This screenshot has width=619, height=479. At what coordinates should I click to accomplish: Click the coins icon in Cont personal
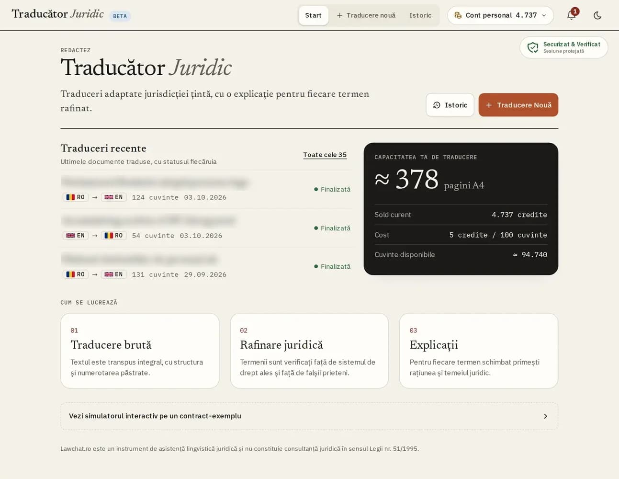point(458,15)
